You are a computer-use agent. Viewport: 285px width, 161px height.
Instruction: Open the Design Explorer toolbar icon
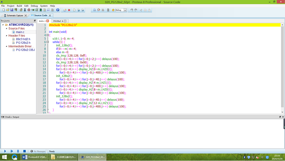41,10
